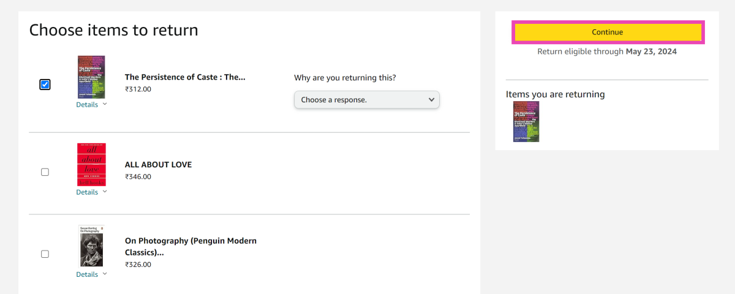735x294 pixels.
Task: Click The Persistence of Caste book cover
Action: point(91,77)
